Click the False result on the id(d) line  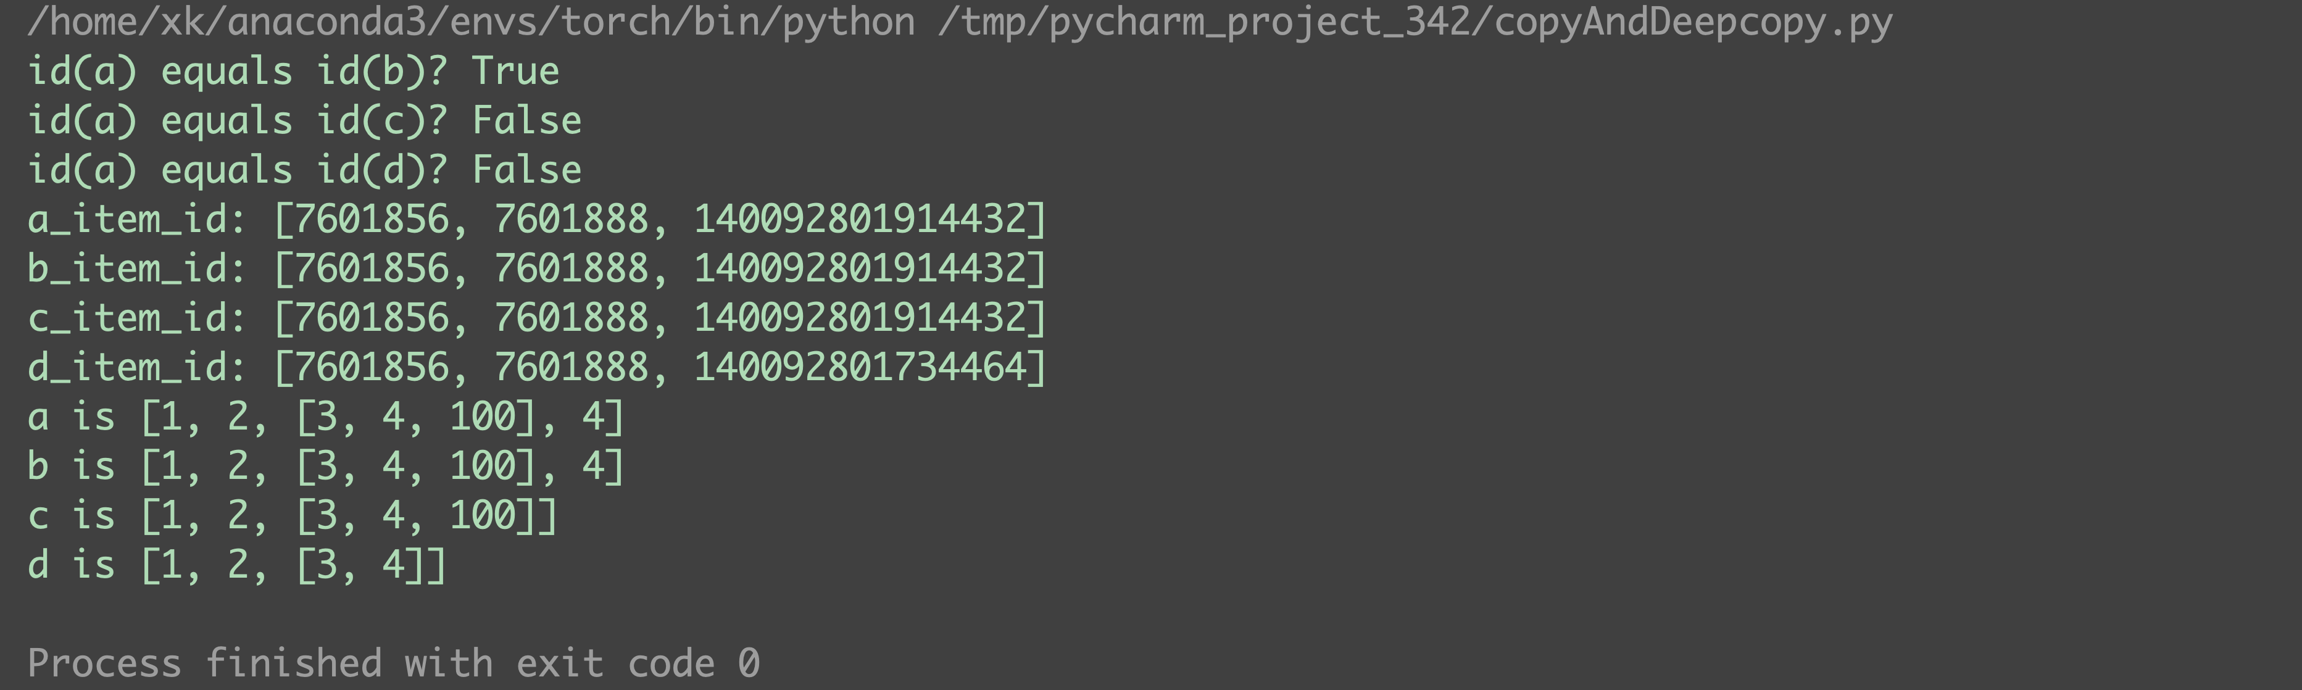(x=526, y=170)
